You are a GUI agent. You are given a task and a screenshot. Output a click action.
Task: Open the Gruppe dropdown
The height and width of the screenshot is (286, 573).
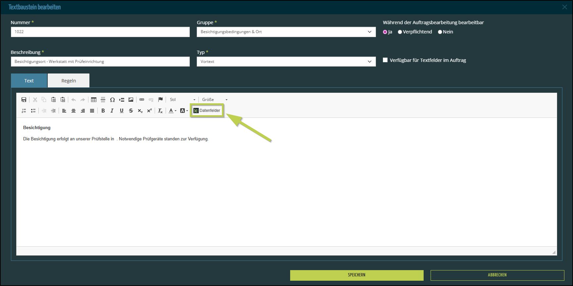286,32
